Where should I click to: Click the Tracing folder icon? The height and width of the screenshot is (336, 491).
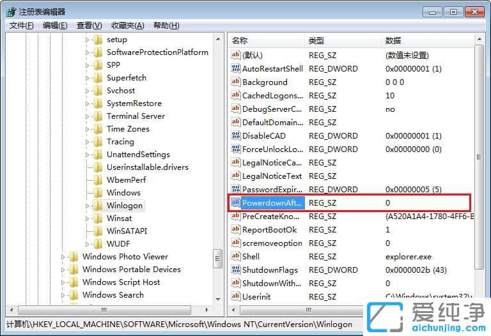(x=98, y=142)
